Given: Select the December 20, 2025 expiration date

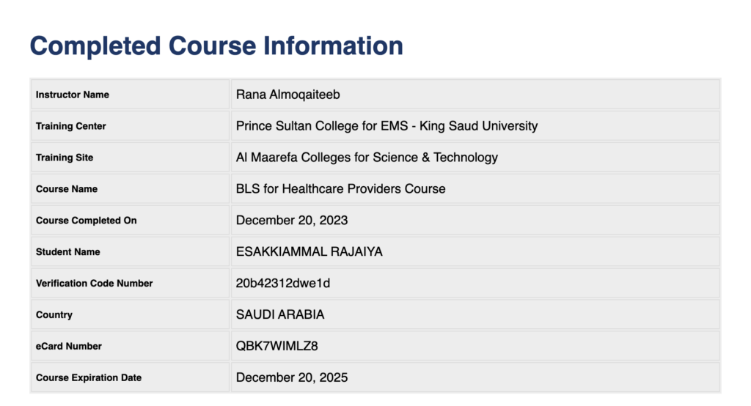Looking at the screenshot, I should click(x=292, y=378).
